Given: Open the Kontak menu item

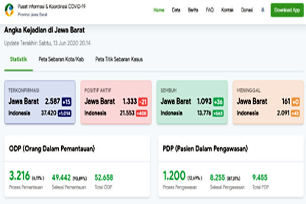Looking at the screenshot, I should pos(228,10).
